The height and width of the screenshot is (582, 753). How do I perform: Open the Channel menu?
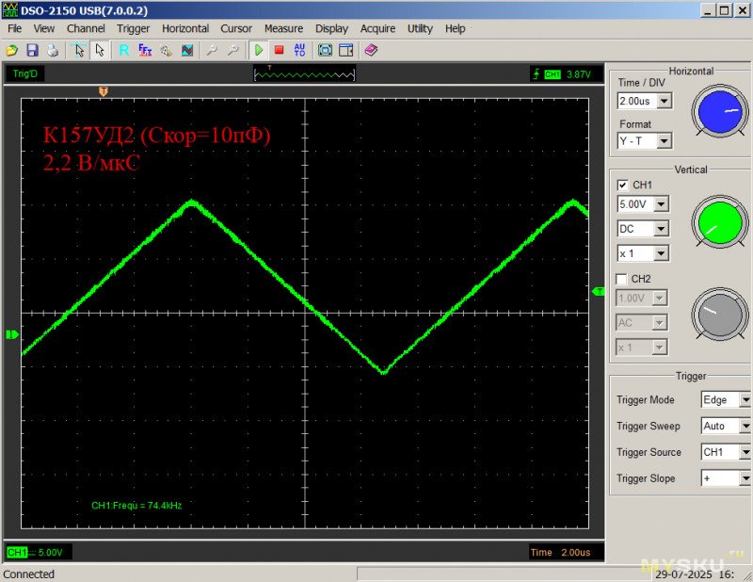click(86, 28)
